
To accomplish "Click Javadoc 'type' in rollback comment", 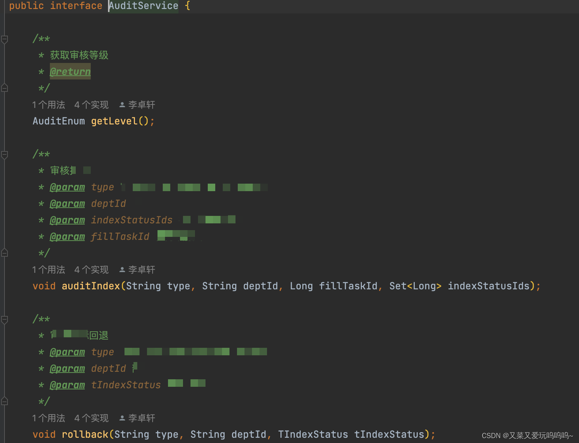I will click(x=102, y=352).
